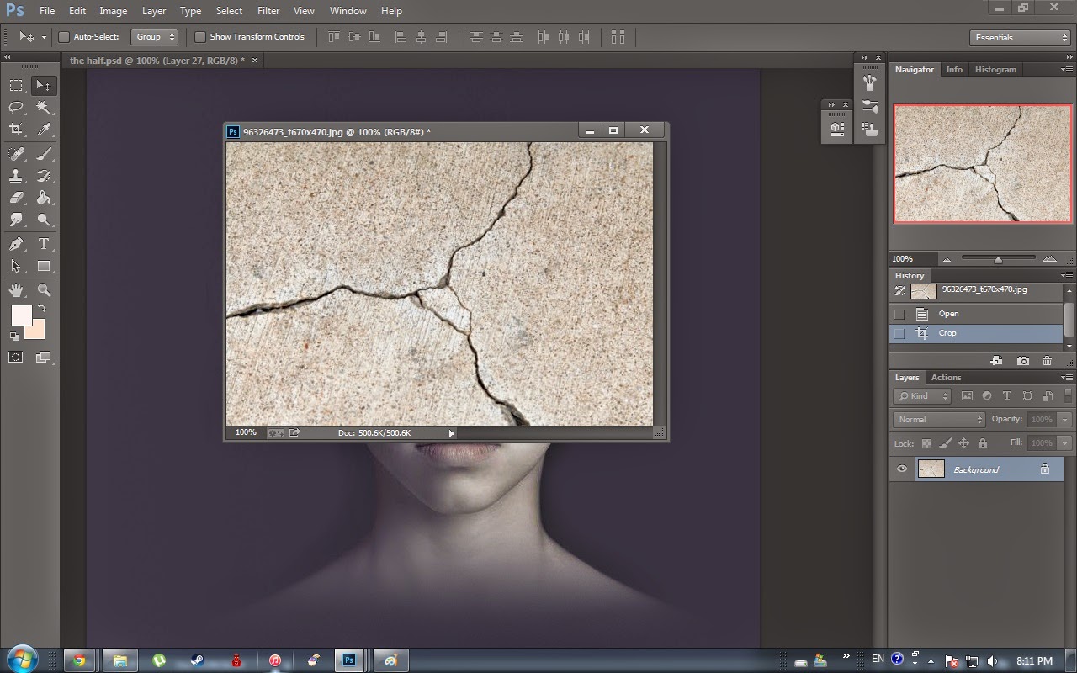Open the Fill value dropdown arrow
Screen dimensions: 1077x673
tap(1064, 442)
